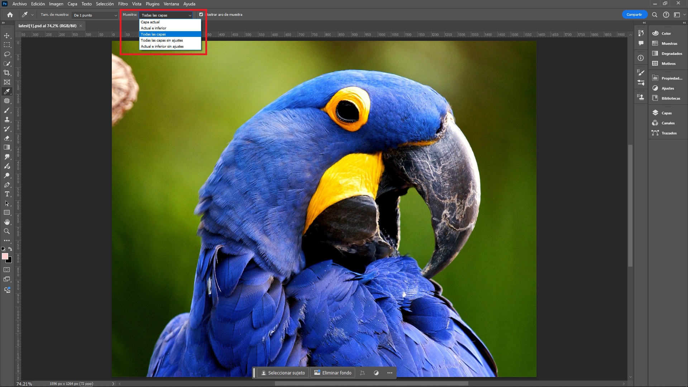The image size is (688, 387).
Task: Select the Pen tool
Action: 7,185
